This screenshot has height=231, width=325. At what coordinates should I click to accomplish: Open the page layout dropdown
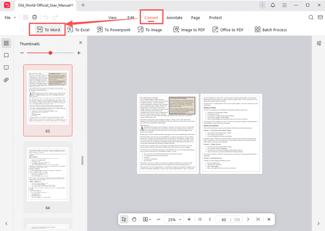click(x=147, y=219)
